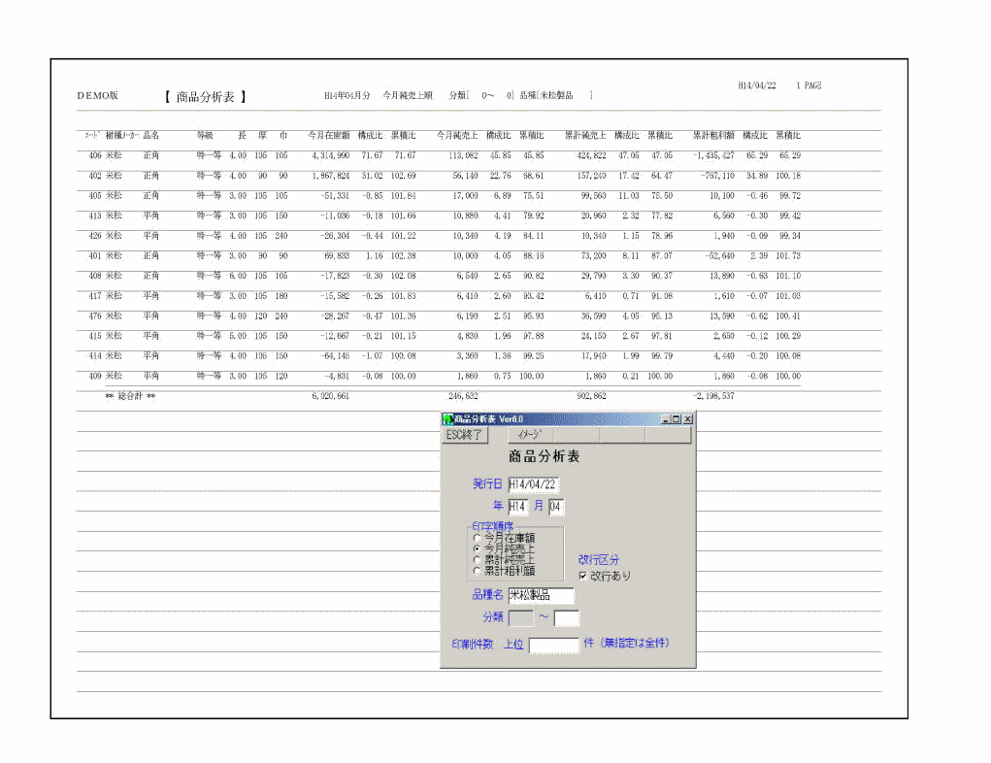Click total inventory value 6,020,661
The height and width of the screenshot is (763, 991).
331,396
